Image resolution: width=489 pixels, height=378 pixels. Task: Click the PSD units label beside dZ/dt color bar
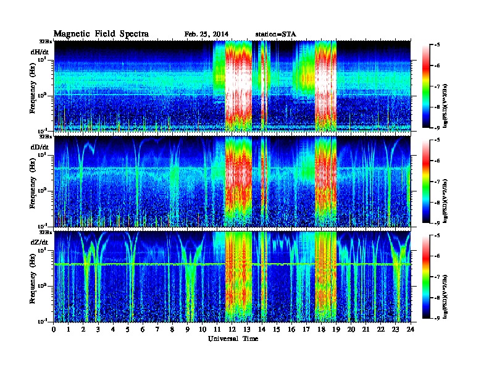tap(446, 296)
